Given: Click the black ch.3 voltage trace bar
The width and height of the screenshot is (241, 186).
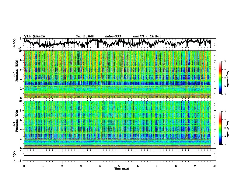Looking at the screenshot, I should 117,156.
